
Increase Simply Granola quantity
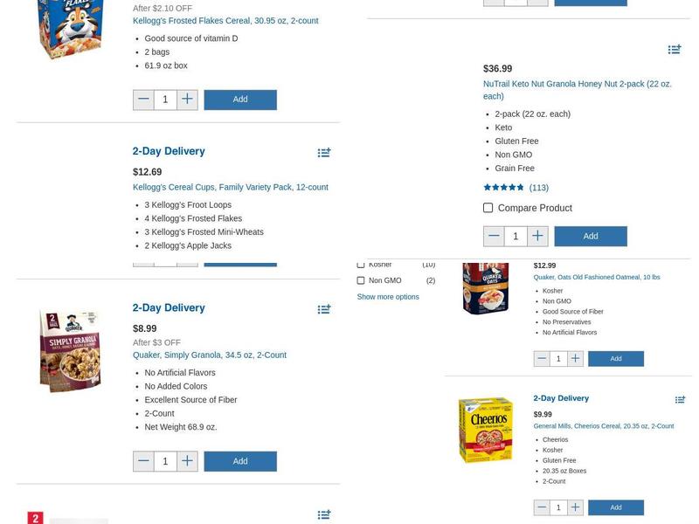click(x=187, y=461)
